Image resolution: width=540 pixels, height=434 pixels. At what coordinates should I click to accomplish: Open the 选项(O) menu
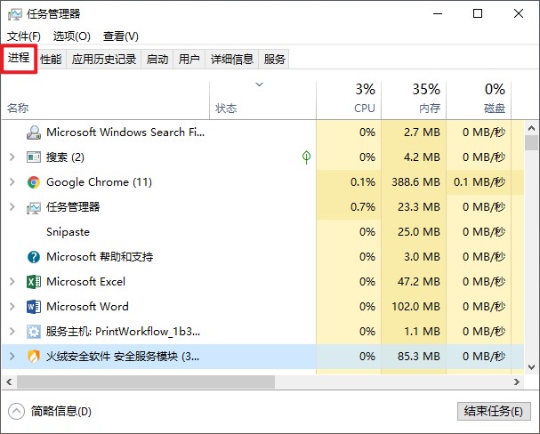pyautogui.click(x=72, y=36)
